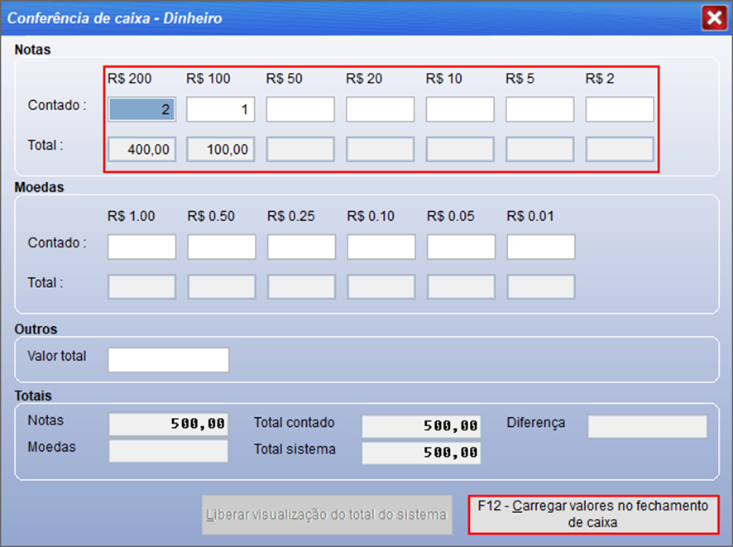Screen dimensions: 733x547
Task: Click the R$ 20 notes Contado field
Action: 380,109
